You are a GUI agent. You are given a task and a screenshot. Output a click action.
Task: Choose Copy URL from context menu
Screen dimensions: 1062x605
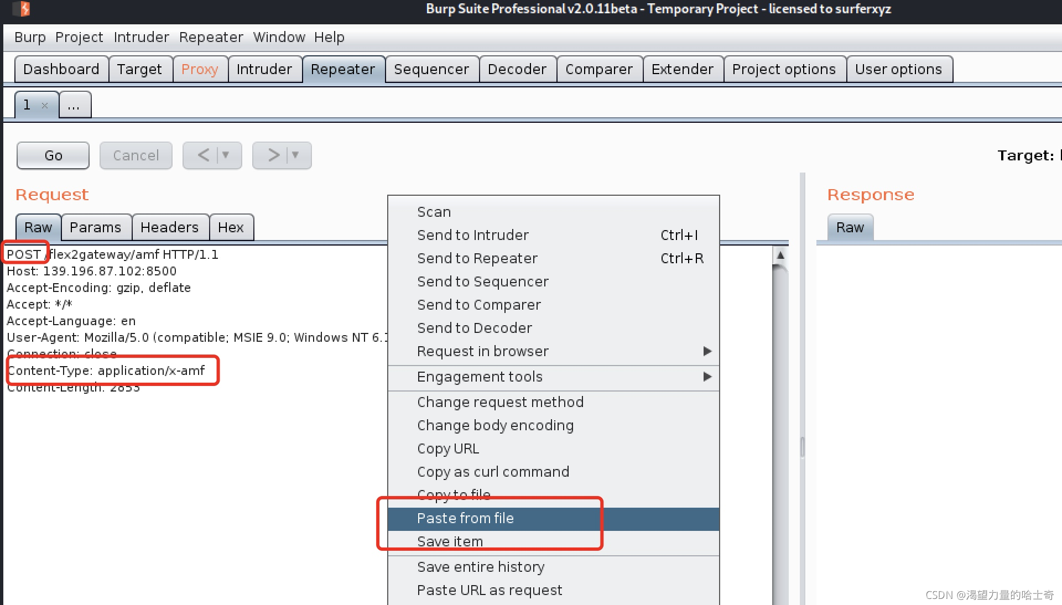pyautogui.click(x=553, y=448)
